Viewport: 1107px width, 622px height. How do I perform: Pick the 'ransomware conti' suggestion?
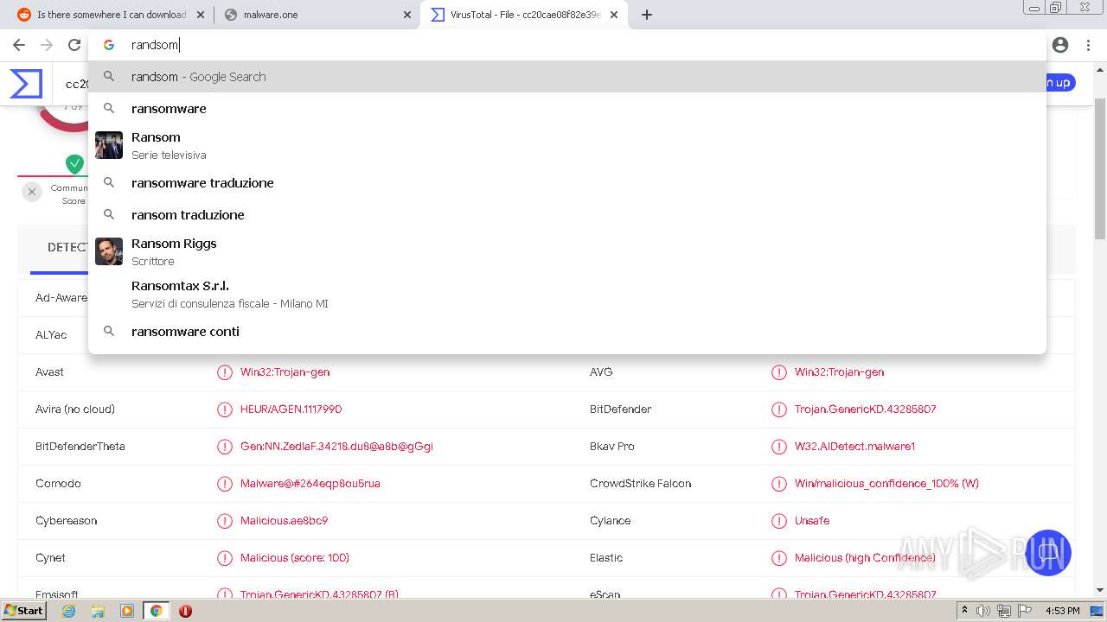[567, 332]
